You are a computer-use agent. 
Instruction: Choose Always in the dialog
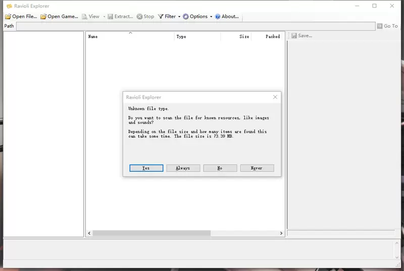pyautogui.click(x=183, y=168)
